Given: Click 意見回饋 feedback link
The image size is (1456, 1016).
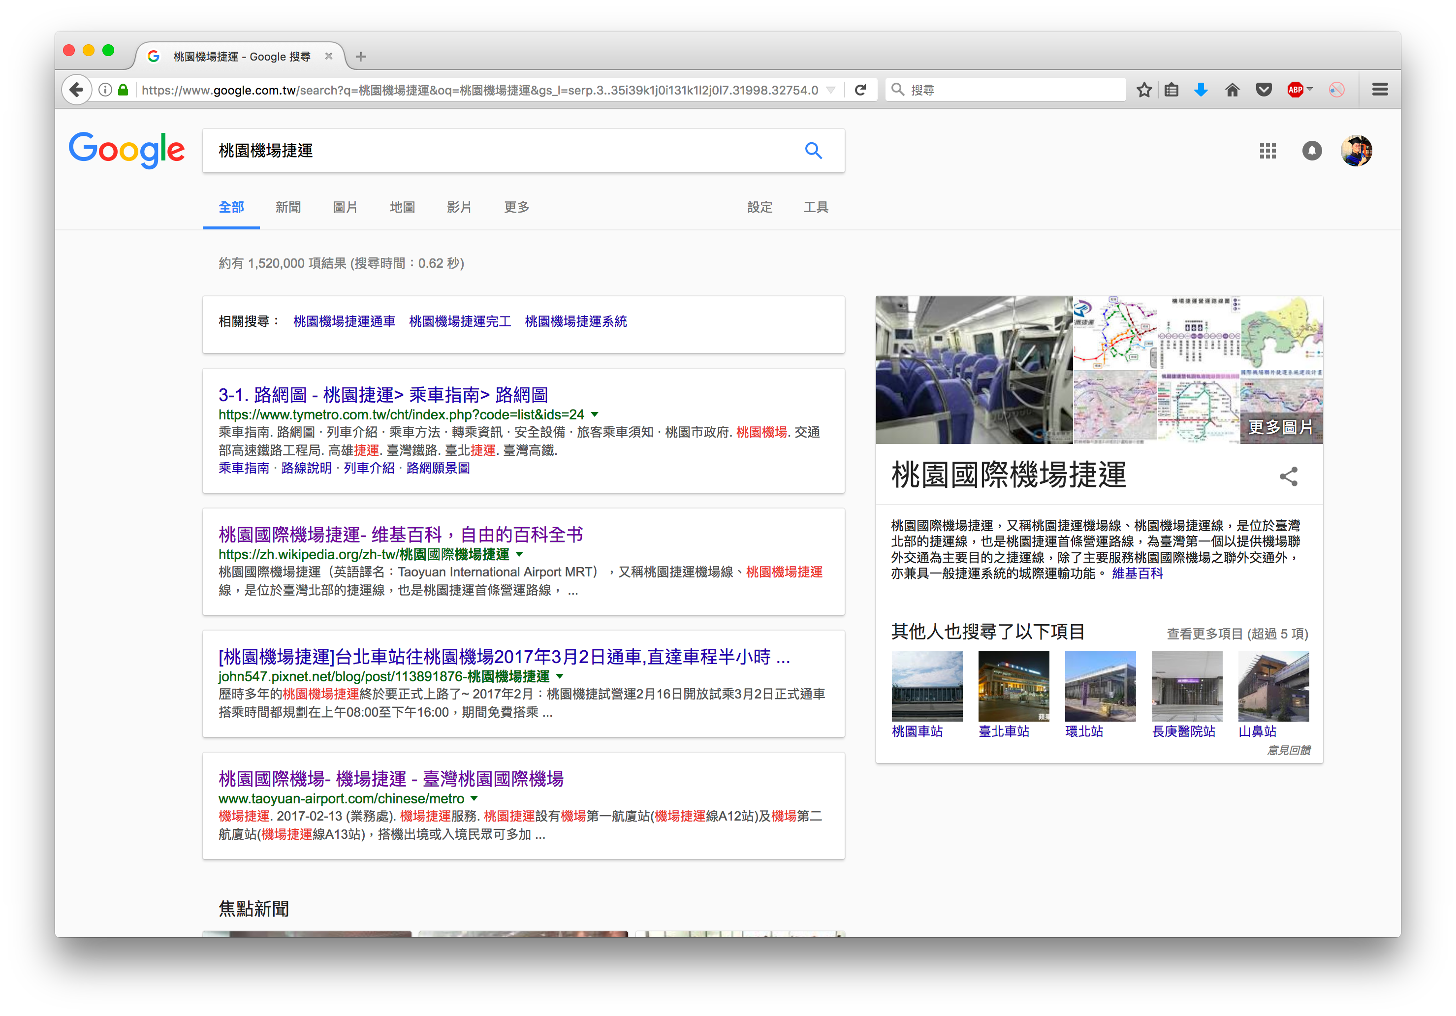Looking at the screenshot, I should (1289, 750).
